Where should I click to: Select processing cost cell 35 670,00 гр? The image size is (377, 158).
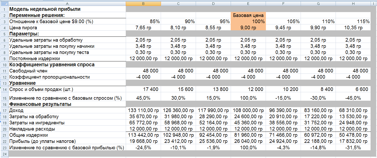point(143,117)
